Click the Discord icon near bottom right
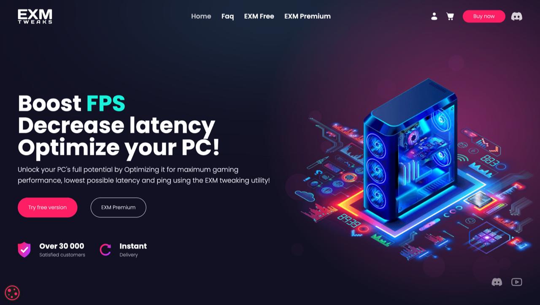 tap(497, 282)
